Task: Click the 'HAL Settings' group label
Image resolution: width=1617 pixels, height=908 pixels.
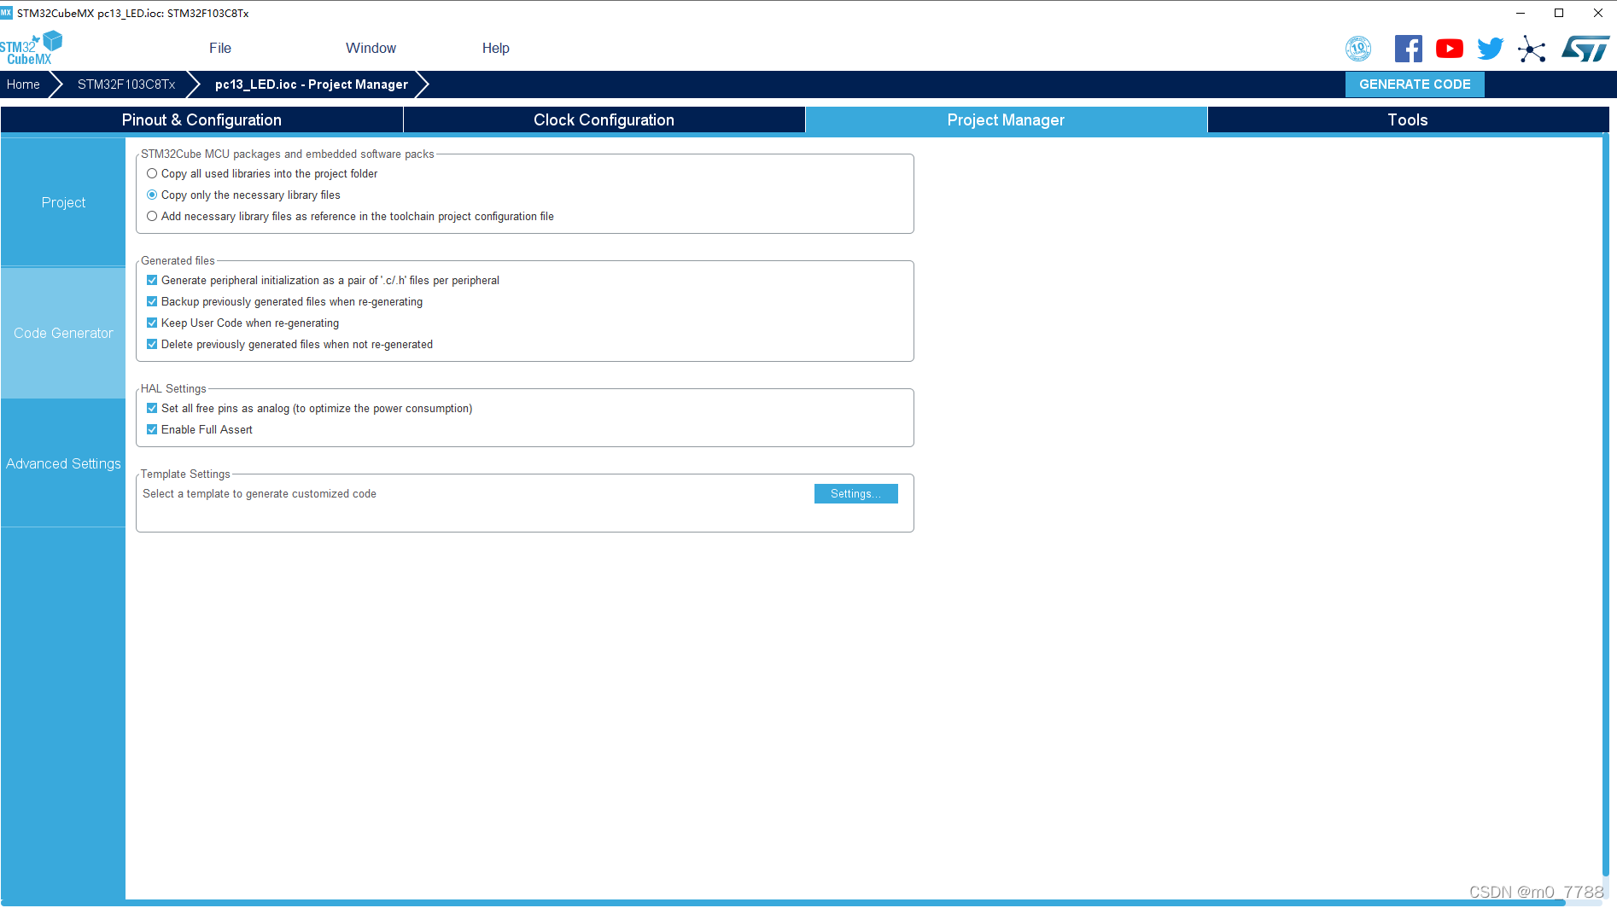Action: [173, 388]
